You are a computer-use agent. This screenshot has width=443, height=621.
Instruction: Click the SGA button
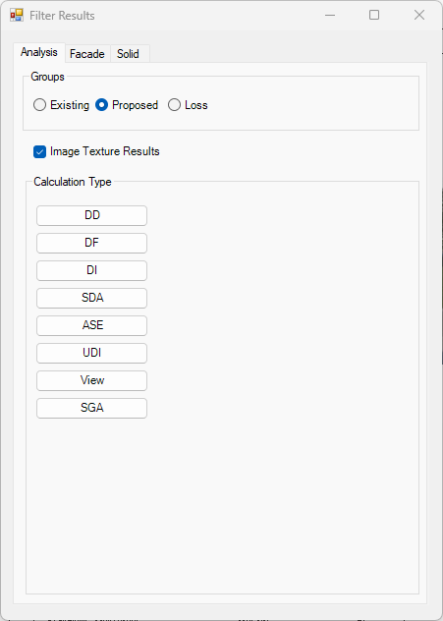[92, 408]
